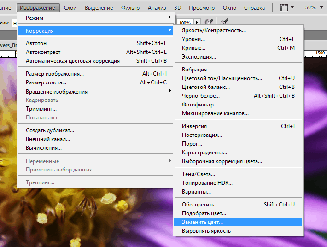Viewport: 327px width, 247px height.
Task: Click Размер изображения menu item
Action: click(x=54, y=74)
